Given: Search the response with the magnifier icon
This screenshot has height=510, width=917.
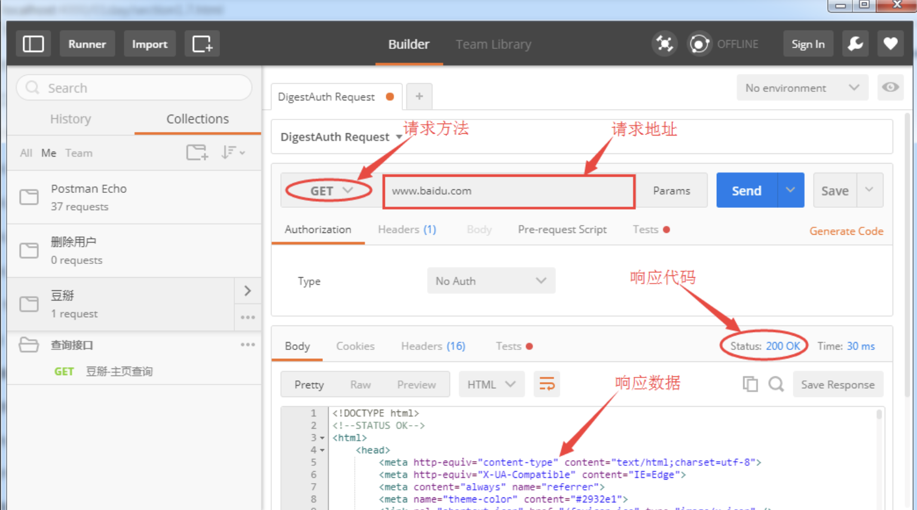Looking at the screenshot, I should (776, 384).
